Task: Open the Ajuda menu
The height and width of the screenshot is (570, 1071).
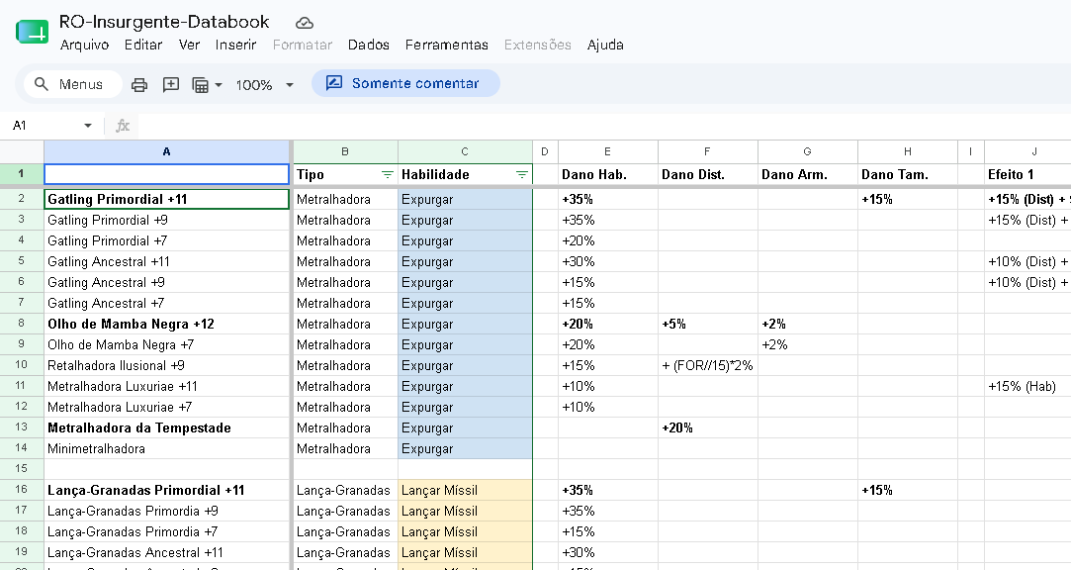Action: (605, 46)
